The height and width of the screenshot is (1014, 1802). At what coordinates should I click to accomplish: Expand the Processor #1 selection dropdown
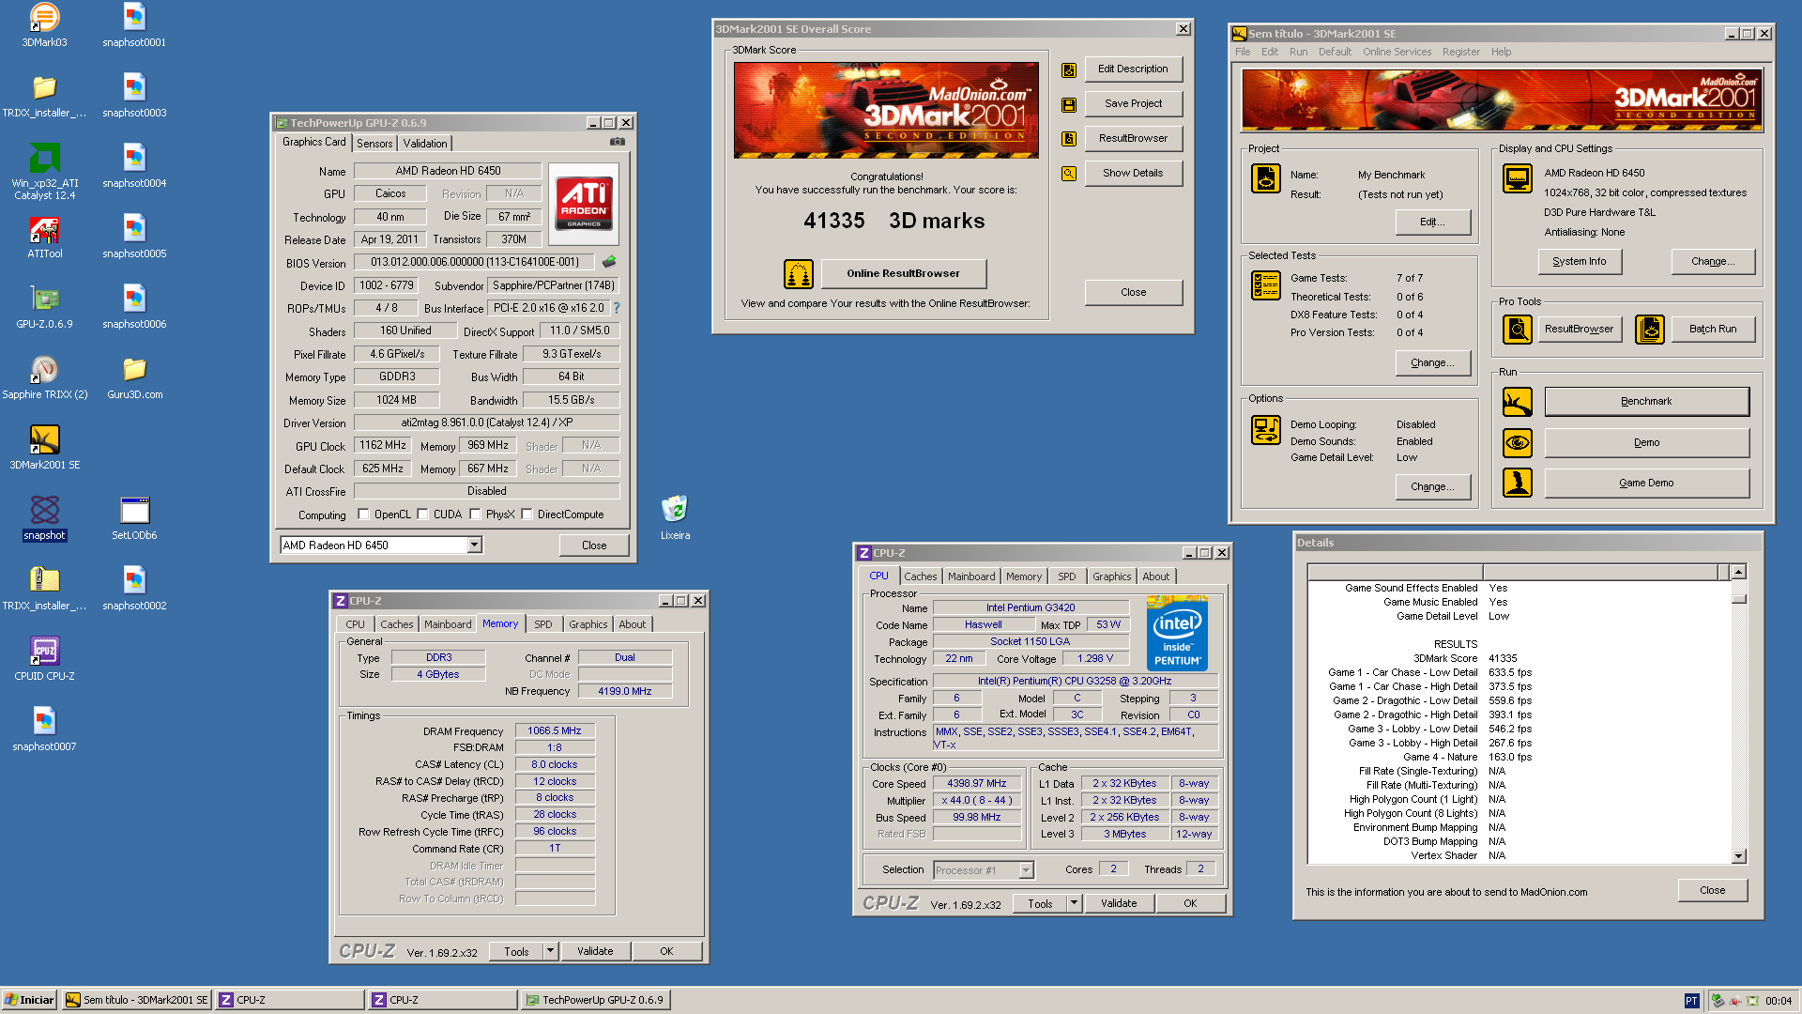pos(1026,870)
